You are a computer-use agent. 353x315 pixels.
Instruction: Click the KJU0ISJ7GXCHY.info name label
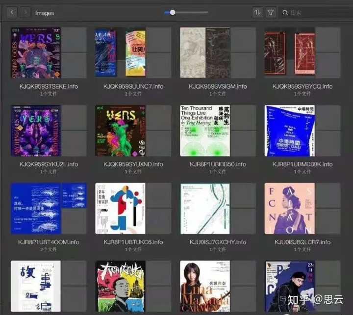218,242
